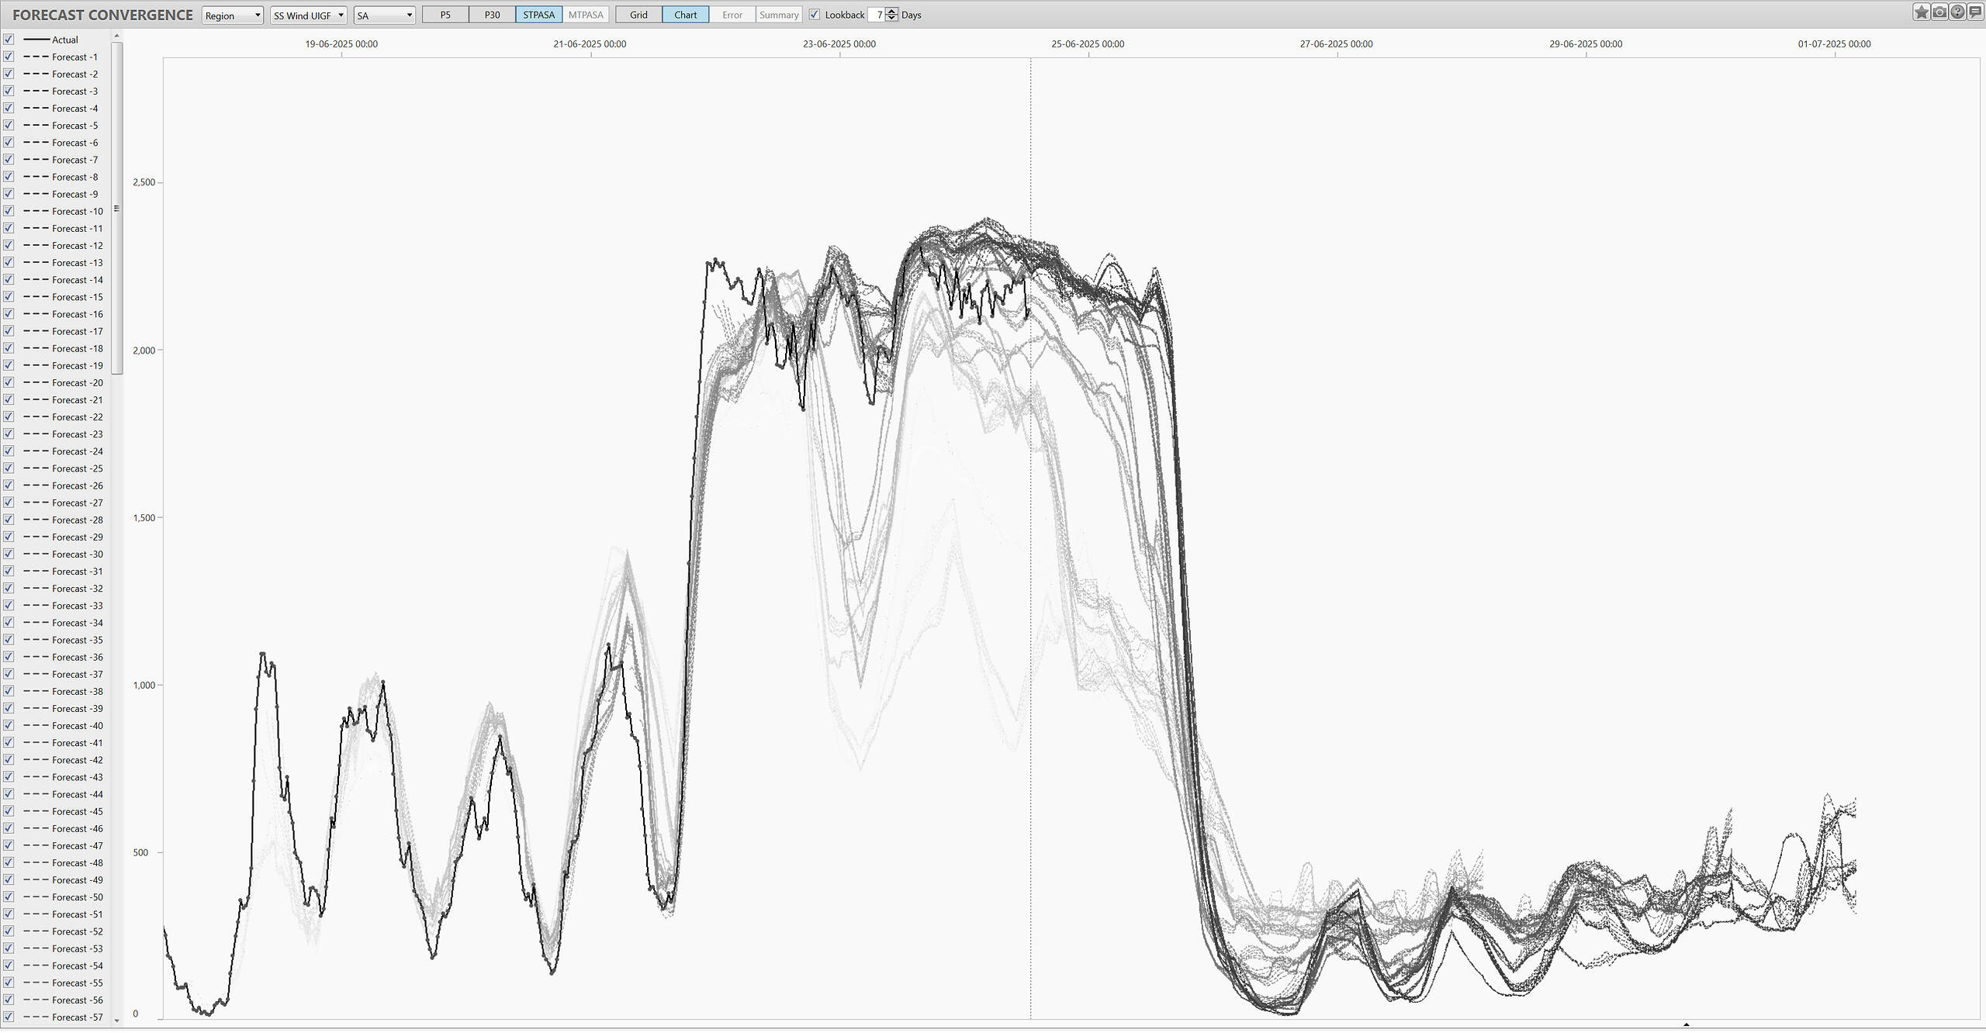Click the 27-06-2025 00:00 axis label
This screenshot has height=1033, width=1986.
pyautogui.click(x=1337, y=44)
